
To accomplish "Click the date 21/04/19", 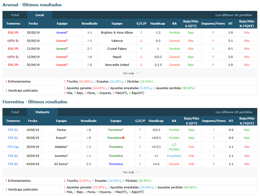I will coord(33,49).
